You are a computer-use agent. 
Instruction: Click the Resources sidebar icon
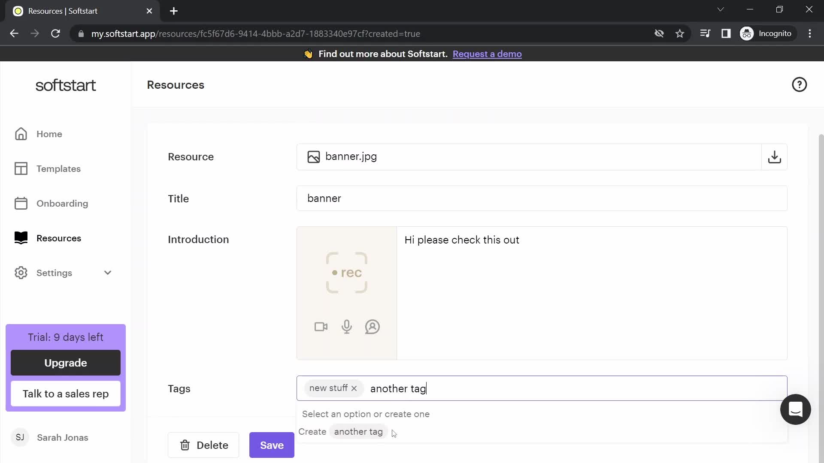click(21, 238)
